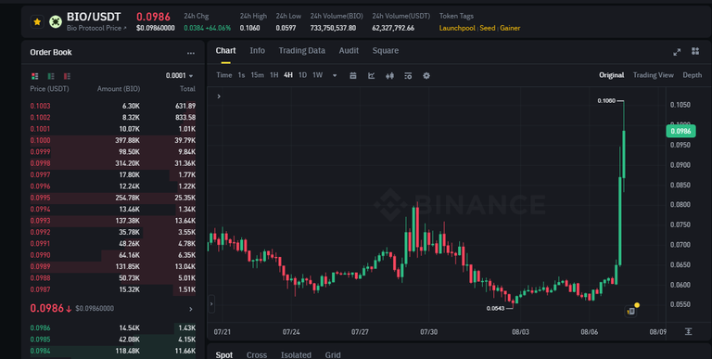Open the Bio Protocol Price link
The height and width of the screenshot is (359, 712).
pyautogui.click(x=96, y=28)
